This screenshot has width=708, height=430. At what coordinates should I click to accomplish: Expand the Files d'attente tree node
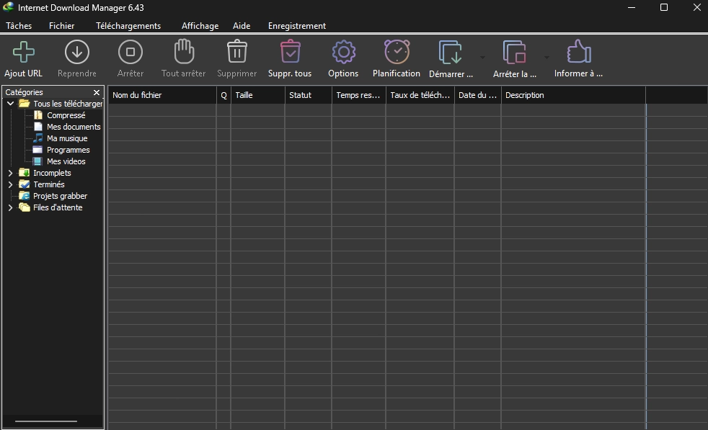tap(10, 207)
